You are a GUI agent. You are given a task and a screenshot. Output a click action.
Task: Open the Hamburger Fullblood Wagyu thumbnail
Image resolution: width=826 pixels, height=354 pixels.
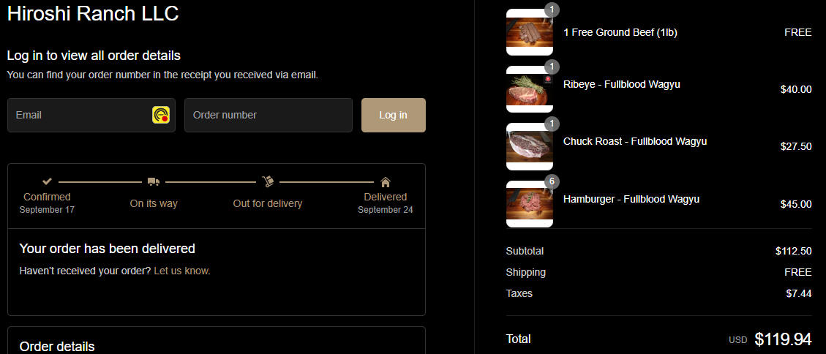pos(530,204)
